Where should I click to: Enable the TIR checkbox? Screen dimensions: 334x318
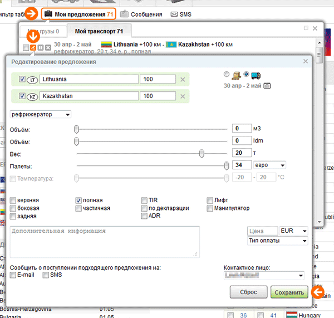pos(144,200)
